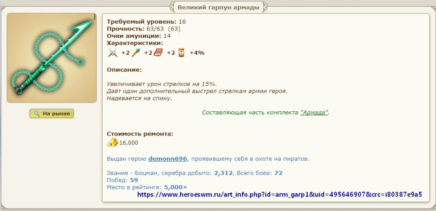Click the repair cost value '16,000'
436x211 pixels.
click(x=129, y=143)
